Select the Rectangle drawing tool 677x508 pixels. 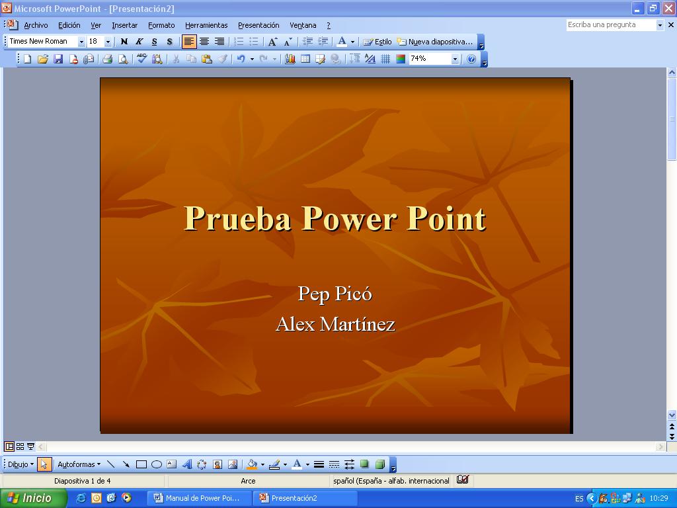point(141,464)
